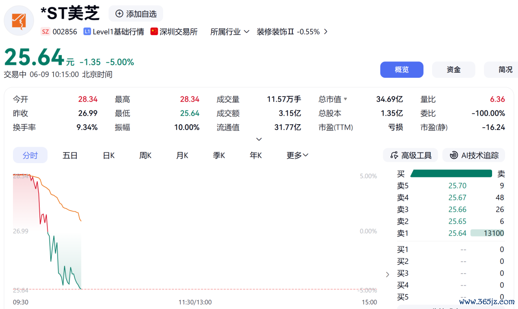Click the 深圳交易所 label
Image resolution: width=518 pixels, height=309 pixels.
coord(178,32)
